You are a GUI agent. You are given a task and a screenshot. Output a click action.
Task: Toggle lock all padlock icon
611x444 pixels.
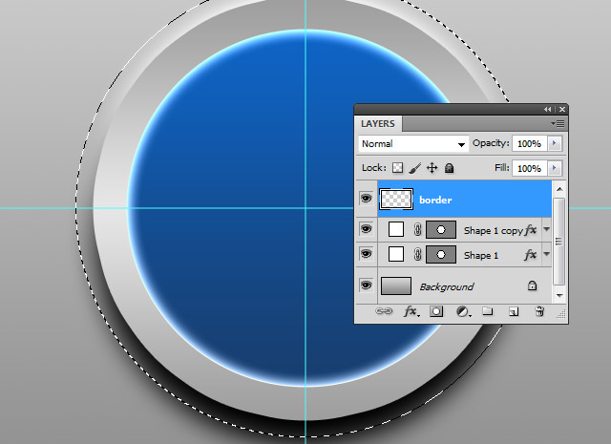pyautogui.click(x=450, y=168)
